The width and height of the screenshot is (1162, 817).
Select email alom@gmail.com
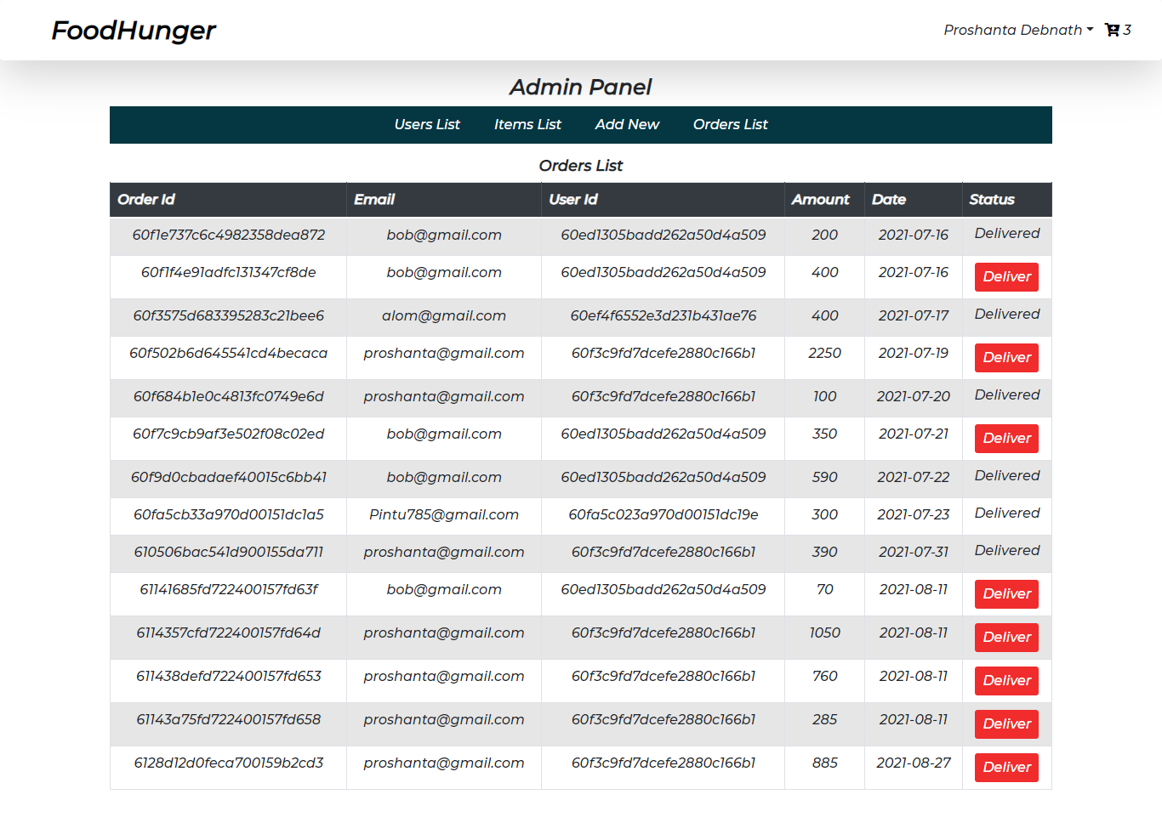tap(443, 315)
